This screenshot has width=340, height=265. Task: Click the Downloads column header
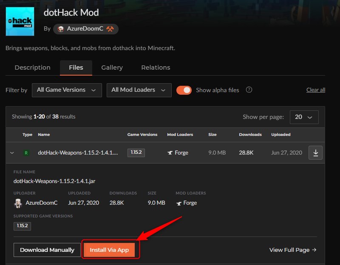(x=250, y=135)
